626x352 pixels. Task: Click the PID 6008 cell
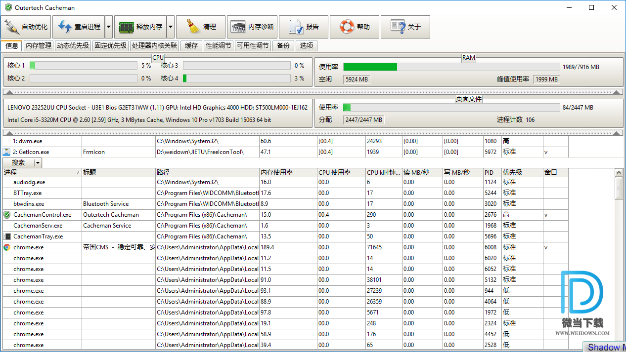[x=492, y=247]
